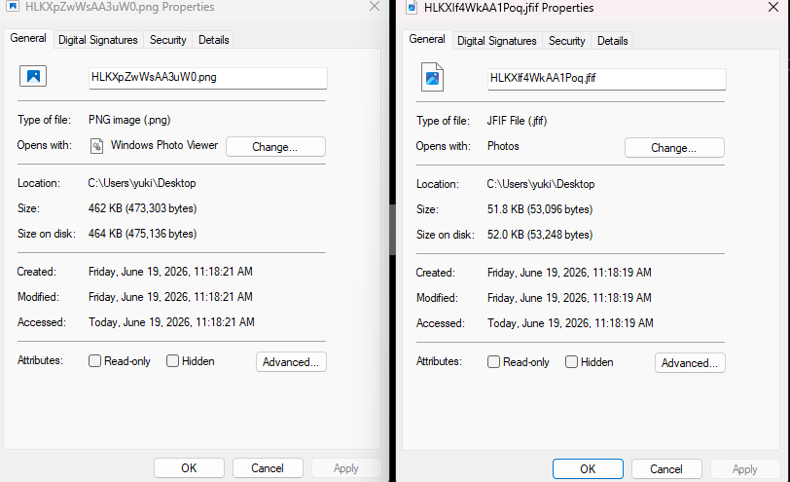Viewport: 790px width, 482px height.
Task: Click Cancel in jfif Properties window
Action: 666,469
